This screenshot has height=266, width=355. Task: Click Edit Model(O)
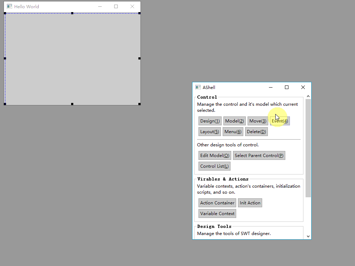point(214,155)
